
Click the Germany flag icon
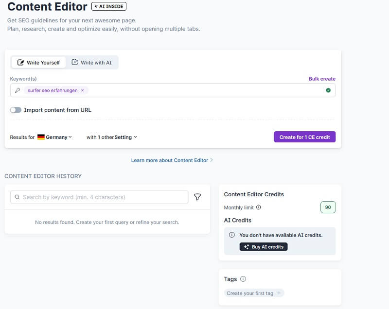40,137
